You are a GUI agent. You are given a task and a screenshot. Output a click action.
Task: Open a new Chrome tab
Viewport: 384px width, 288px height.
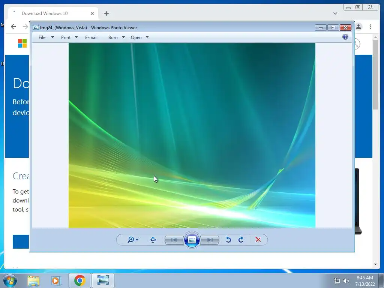point(106,13)
